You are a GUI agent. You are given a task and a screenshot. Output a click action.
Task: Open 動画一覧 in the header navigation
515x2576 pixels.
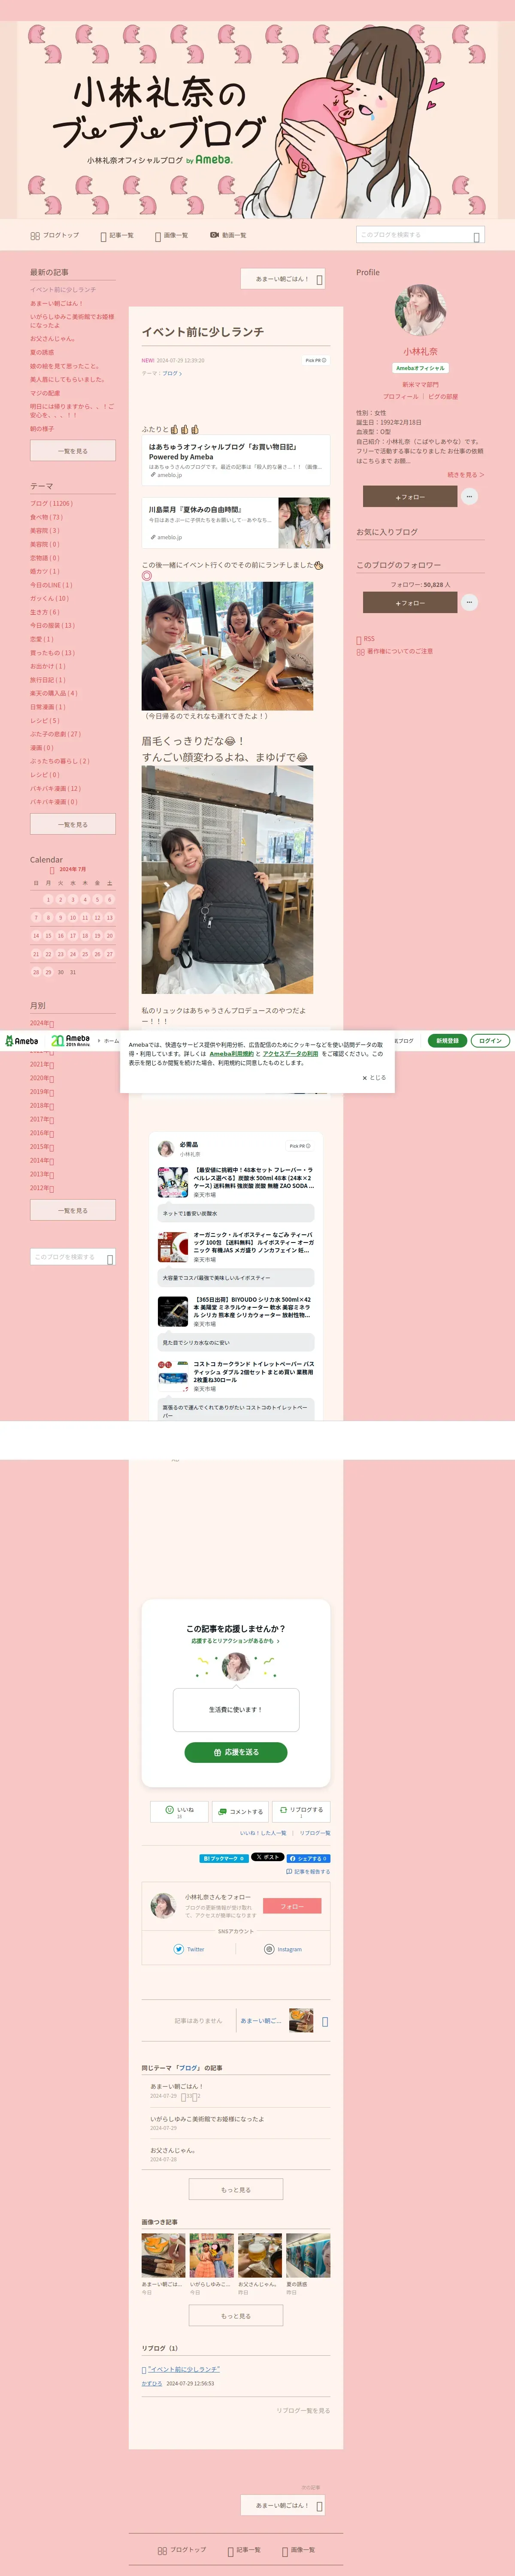228,235
